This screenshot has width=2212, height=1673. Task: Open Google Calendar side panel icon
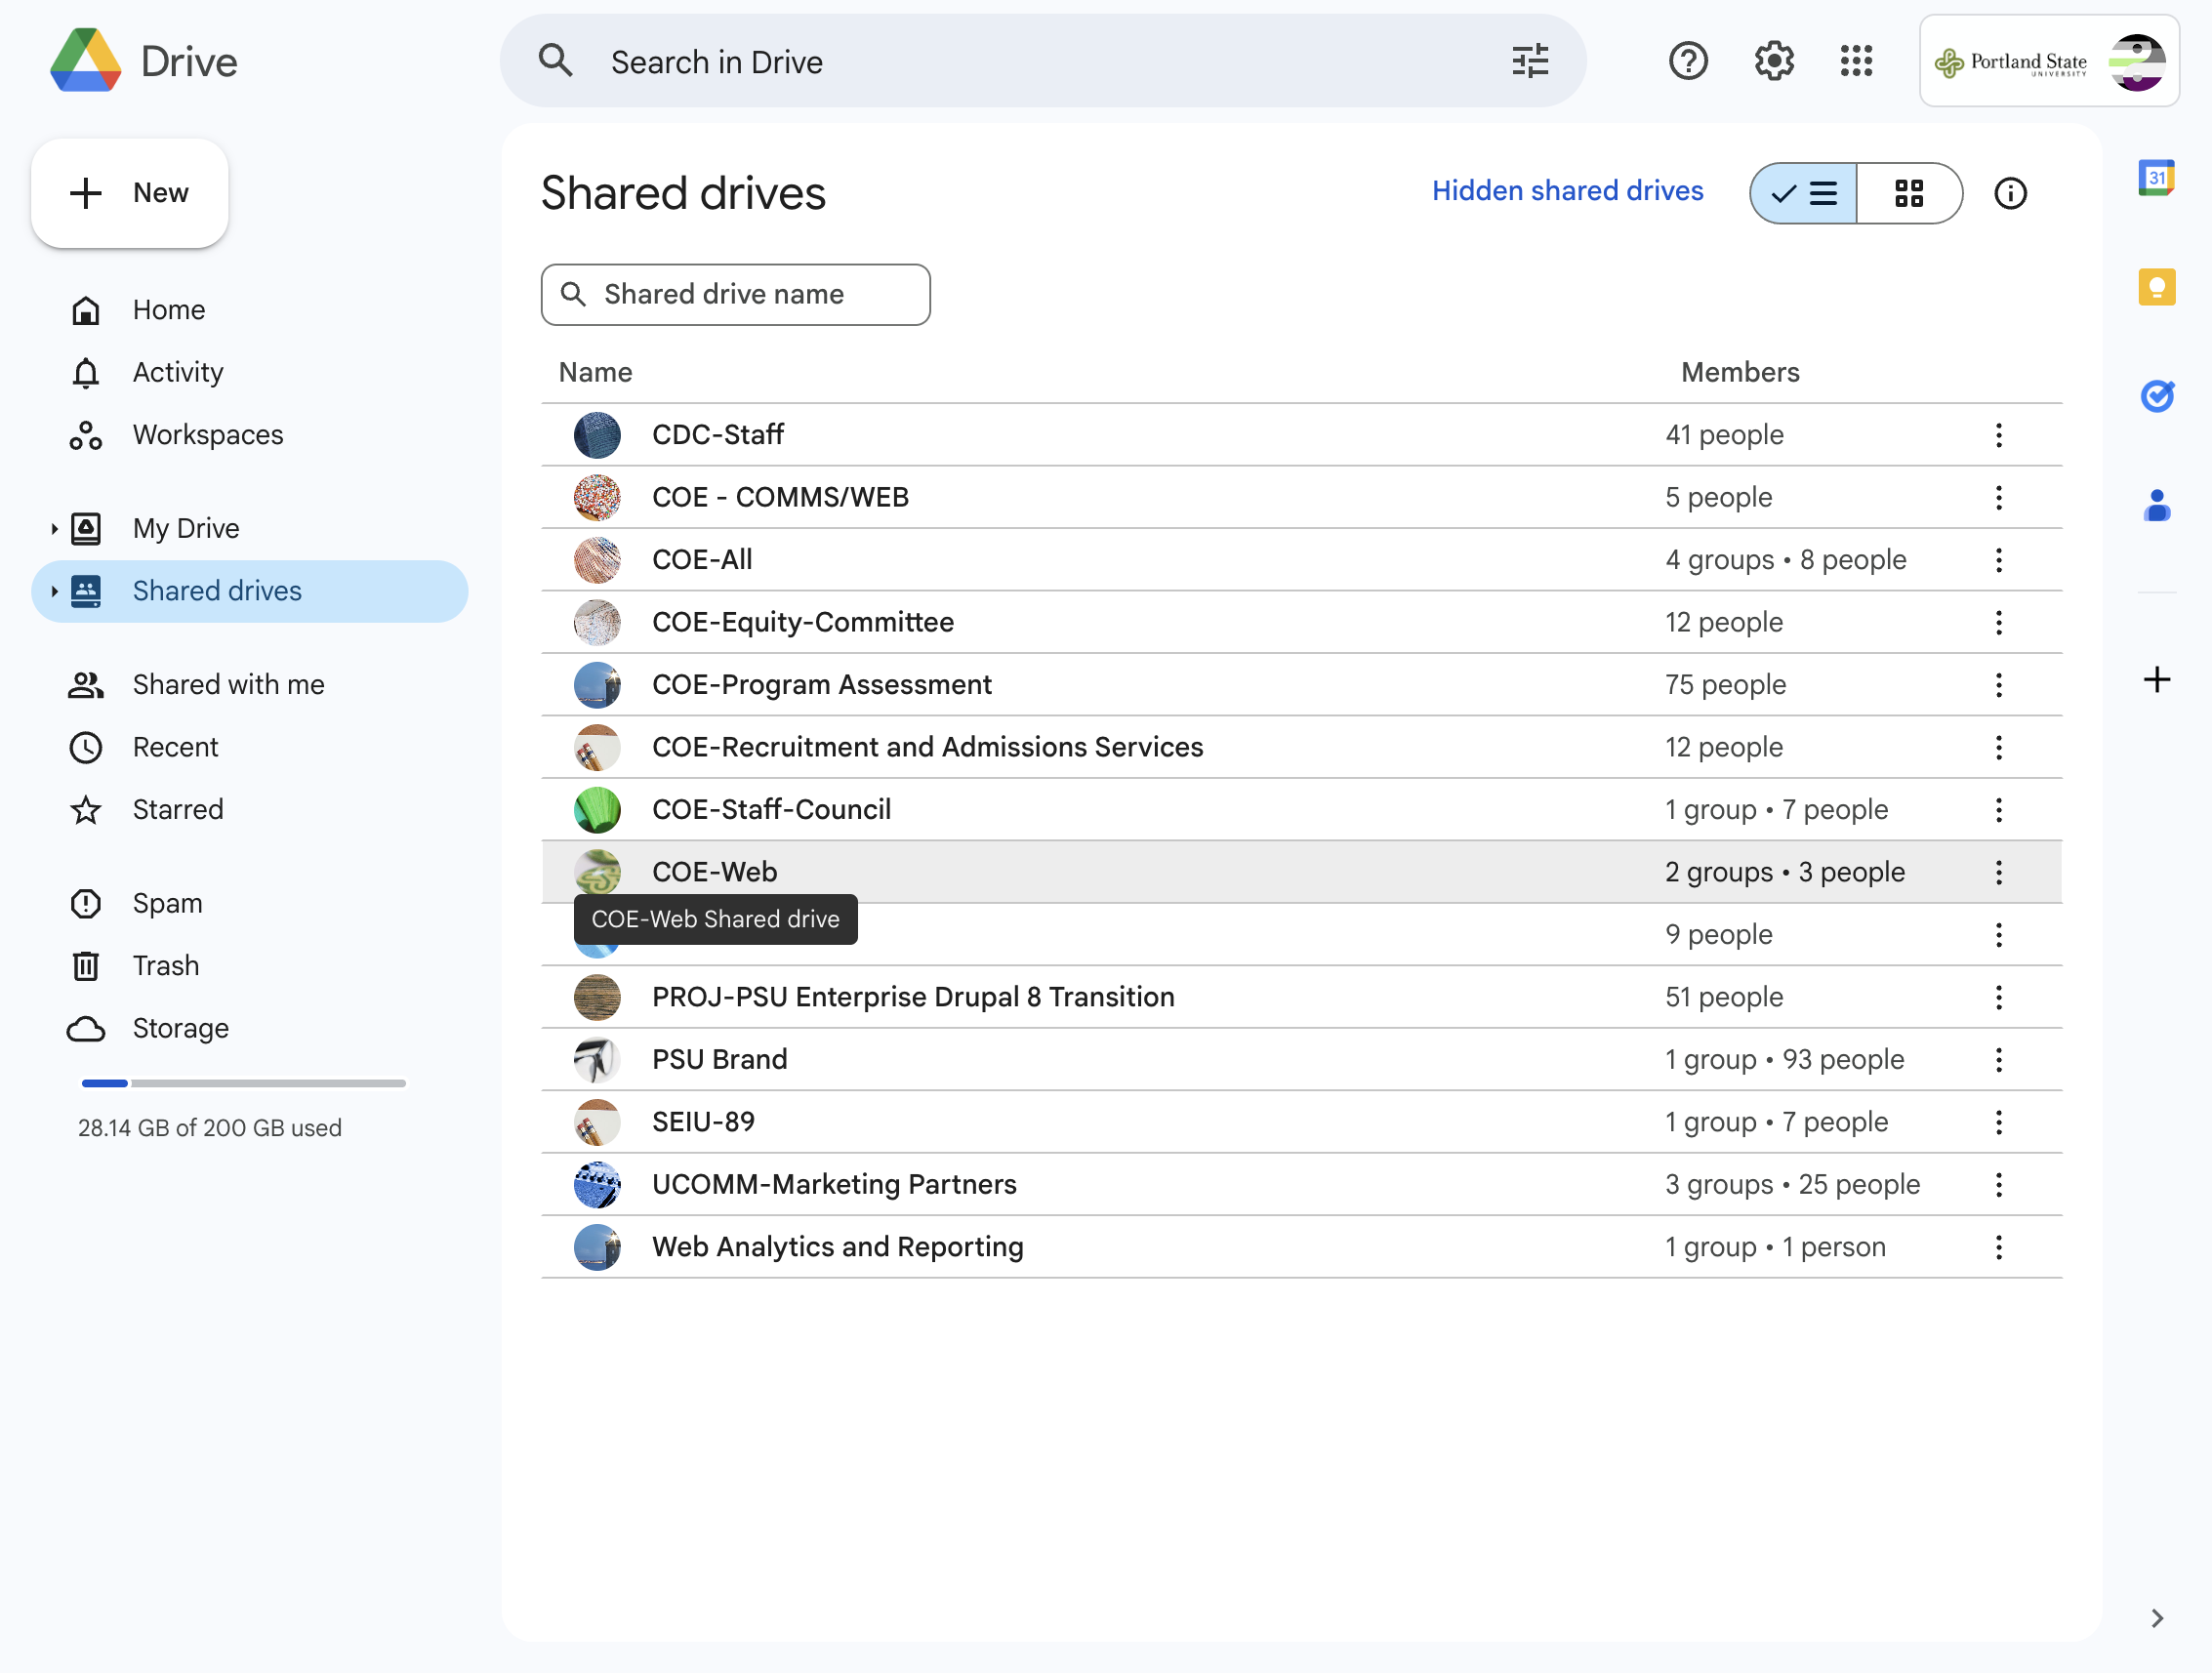click(x=2156, y=179)
